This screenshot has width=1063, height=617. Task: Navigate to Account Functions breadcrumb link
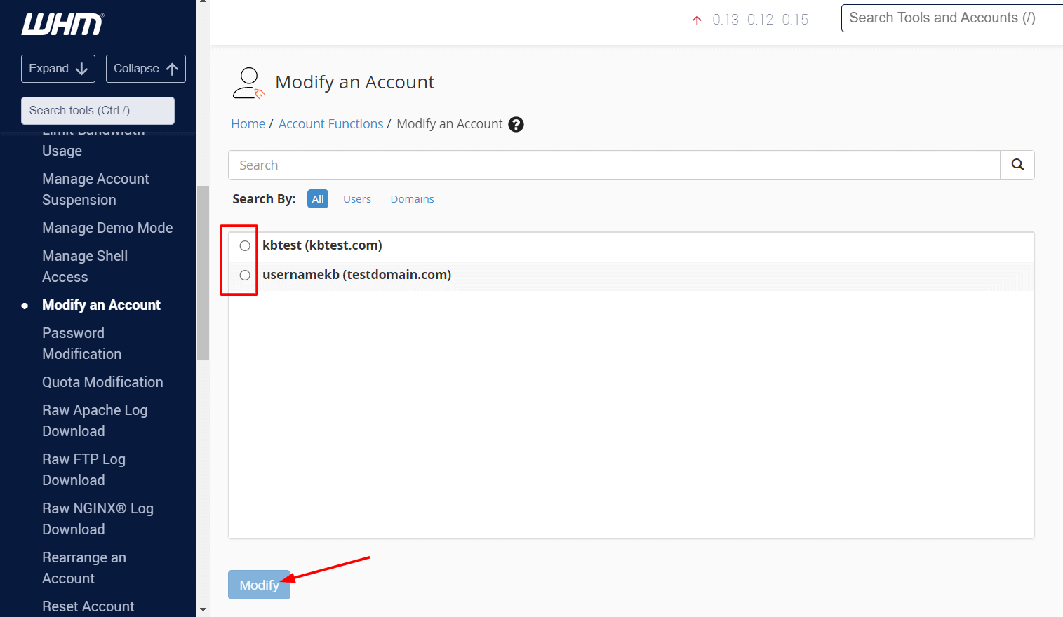[330, 123]
